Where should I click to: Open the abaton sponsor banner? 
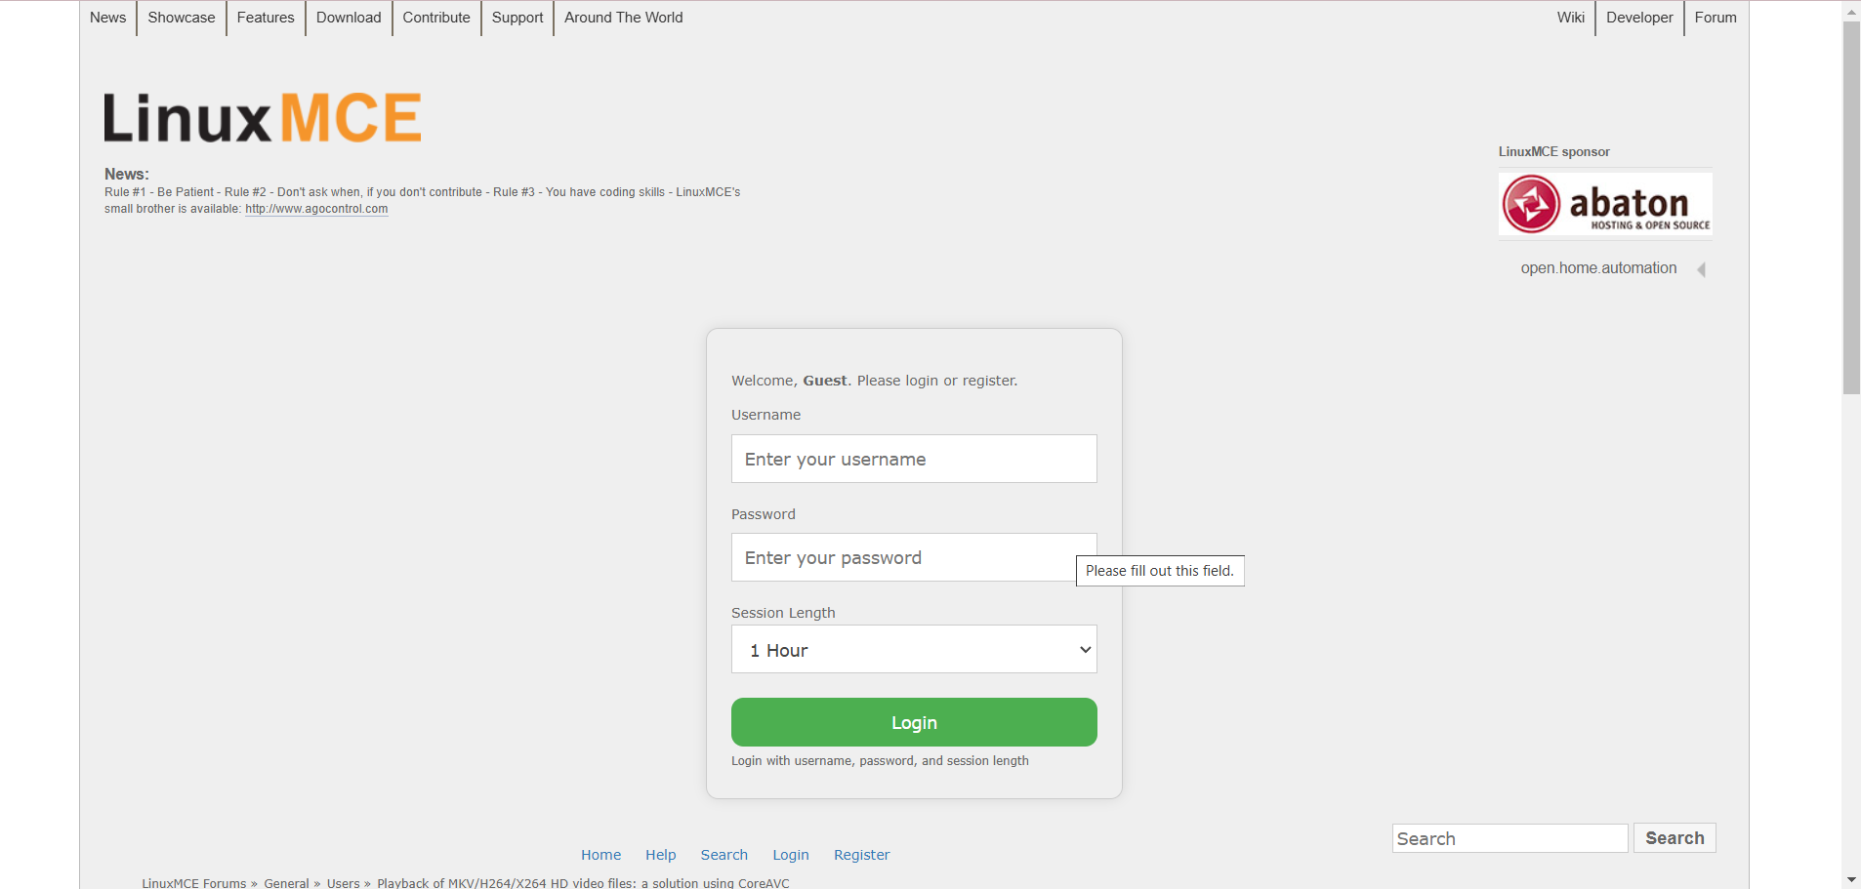pos(1604,204)
